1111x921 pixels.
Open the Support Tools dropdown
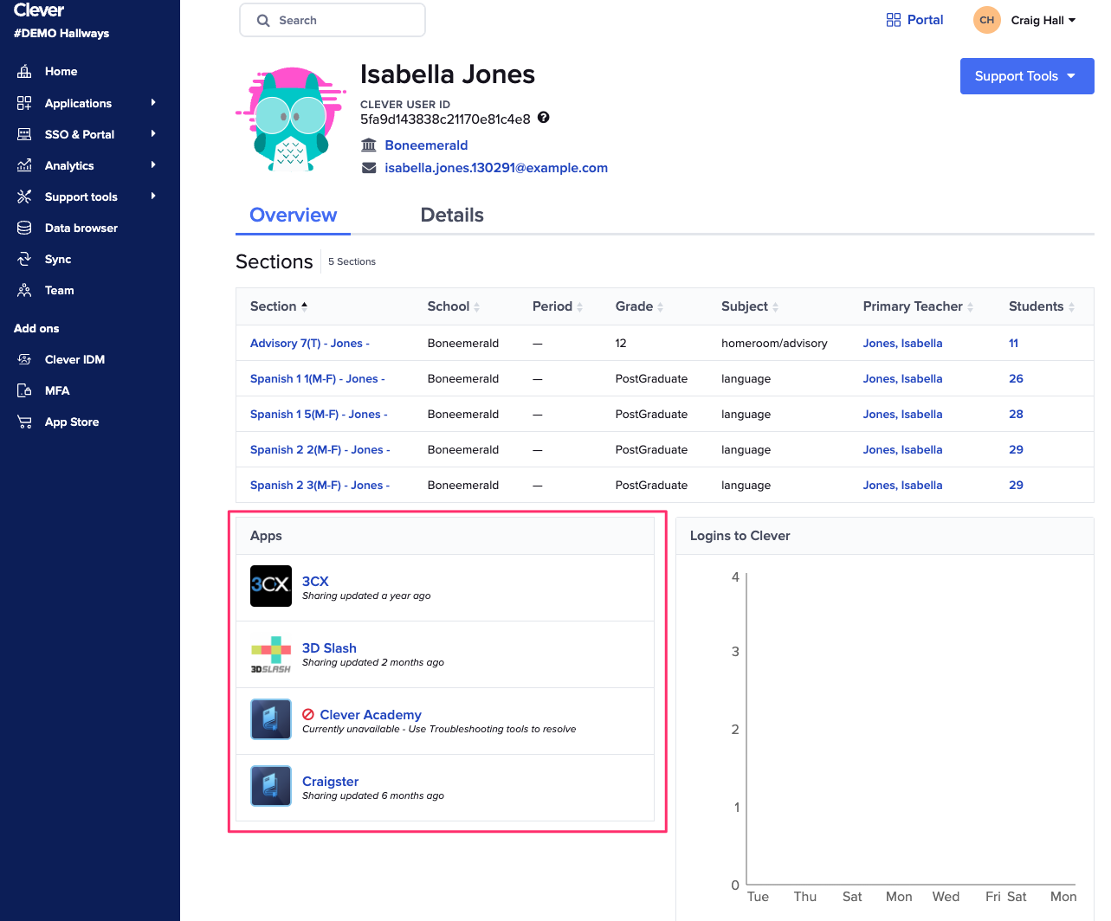tap(1026, 76)
